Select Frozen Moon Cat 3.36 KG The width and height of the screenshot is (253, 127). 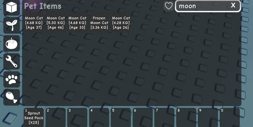99,23
